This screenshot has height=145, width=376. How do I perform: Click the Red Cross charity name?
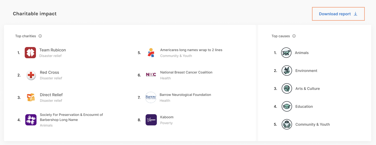49,72
